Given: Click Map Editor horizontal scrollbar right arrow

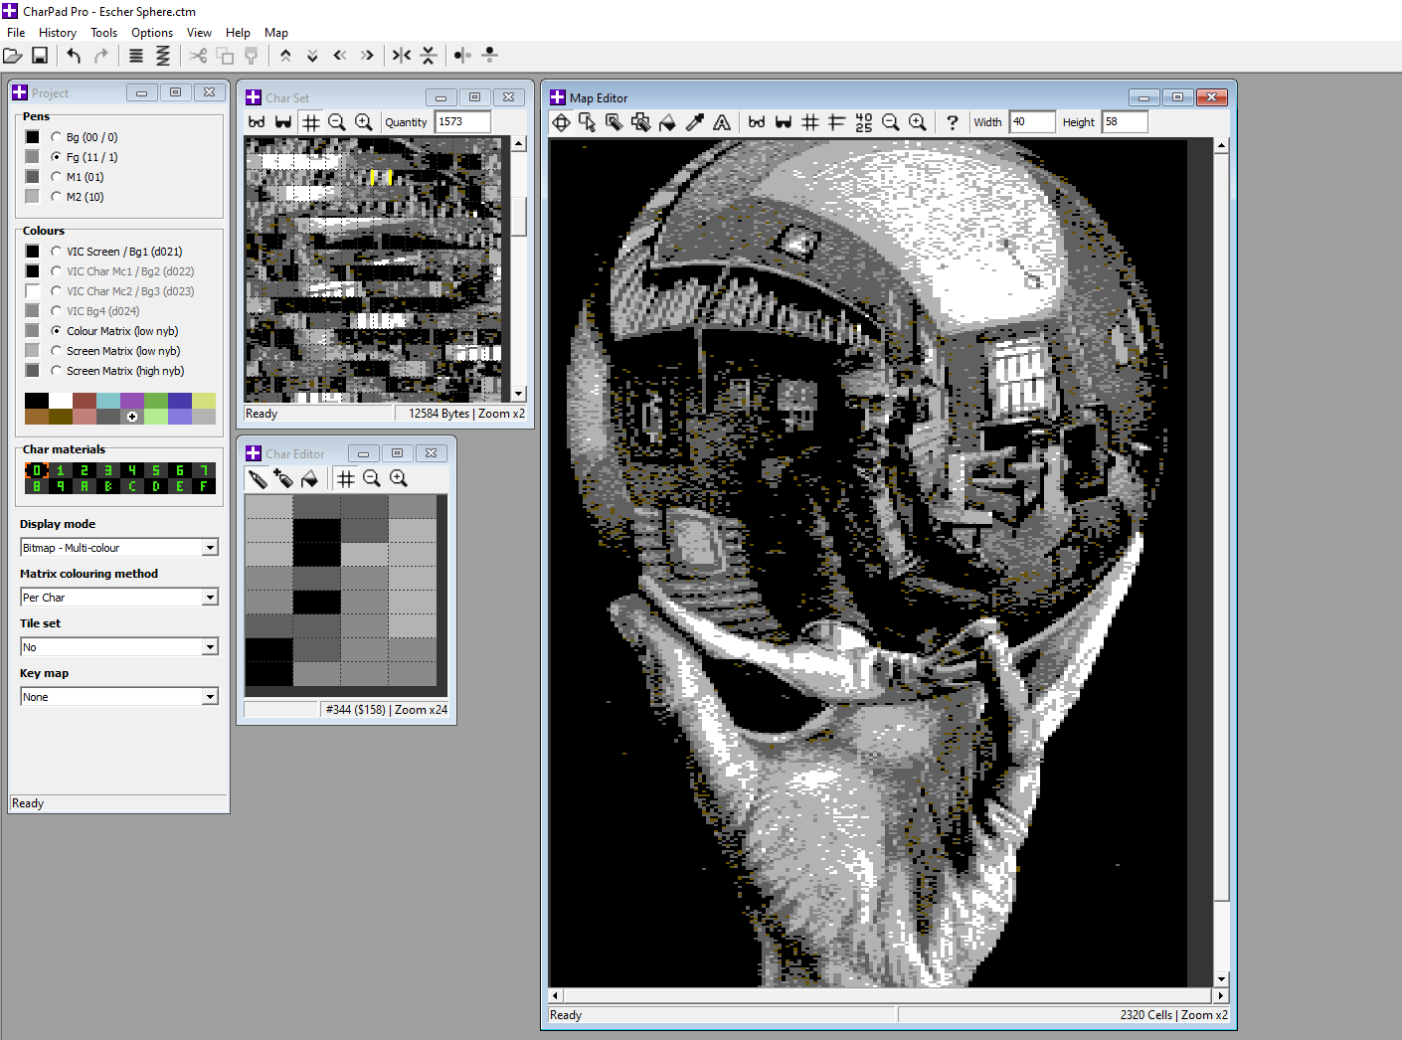Looking at the screenshot, I should point(1220,995).
